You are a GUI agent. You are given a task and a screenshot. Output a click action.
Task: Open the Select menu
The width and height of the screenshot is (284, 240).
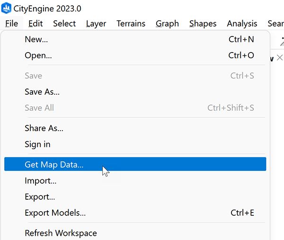pos(64,24)
